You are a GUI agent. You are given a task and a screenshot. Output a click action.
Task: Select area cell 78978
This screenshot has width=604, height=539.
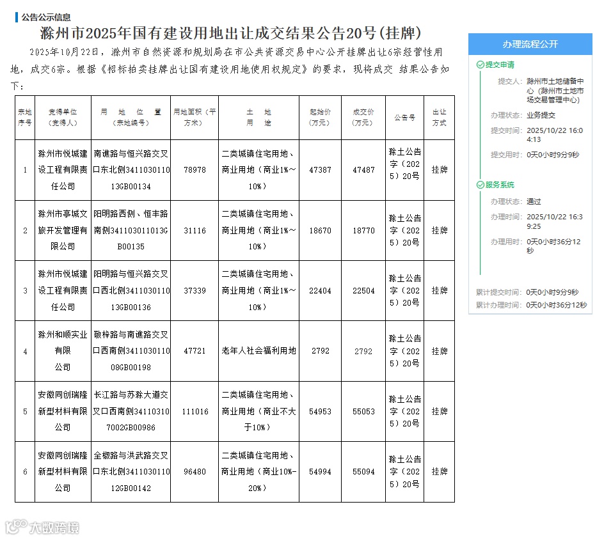pos(195,170)
